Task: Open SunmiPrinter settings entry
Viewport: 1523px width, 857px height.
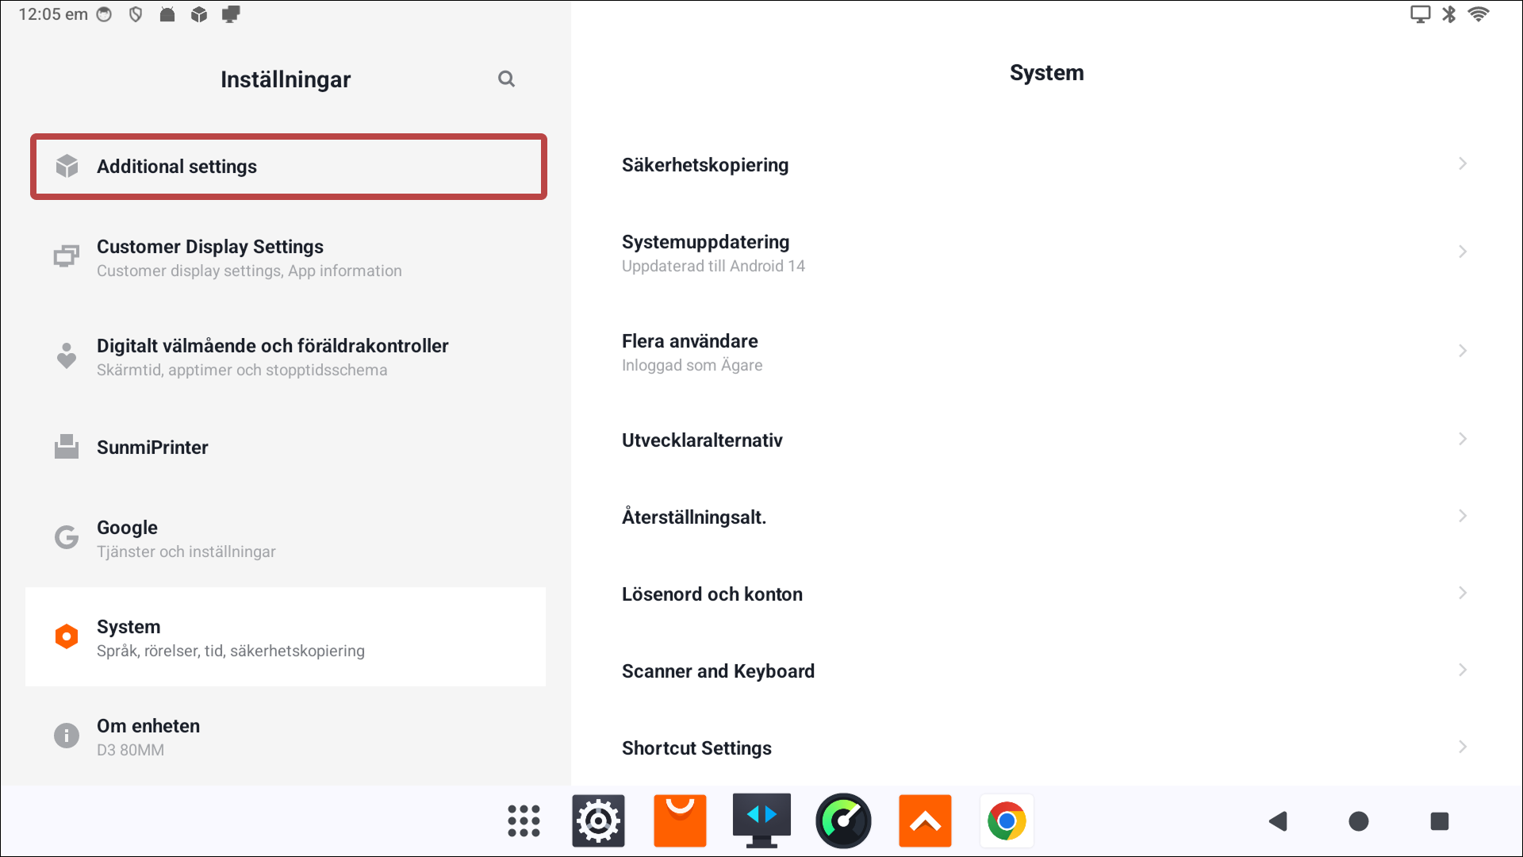Action: pos(286,448)
